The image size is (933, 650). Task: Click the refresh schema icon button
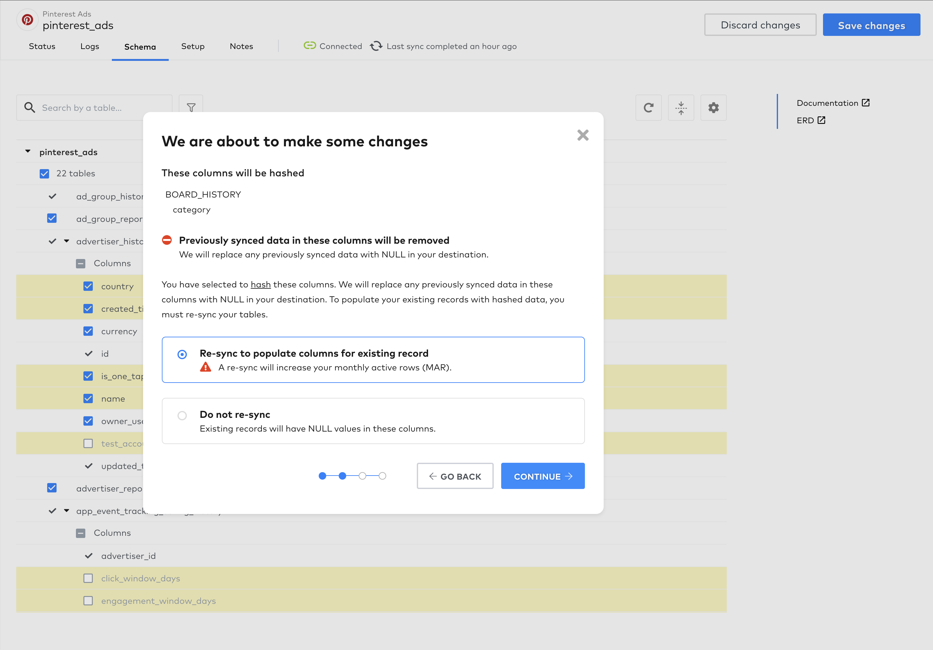[x=649, y=108]
